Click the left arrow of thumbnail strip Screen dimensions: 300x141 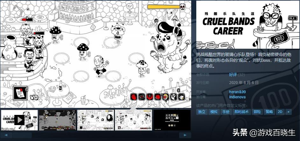(6, 135)
